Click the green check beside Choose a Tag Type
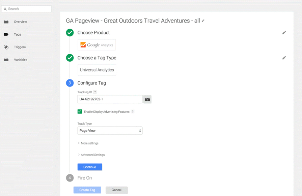The width and height of the screenshot is (302, 196). (70, 58)
